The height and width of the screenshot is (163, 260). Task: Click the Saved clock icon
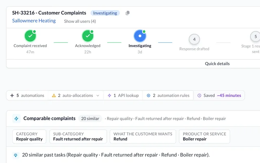(x=199, y=96)
